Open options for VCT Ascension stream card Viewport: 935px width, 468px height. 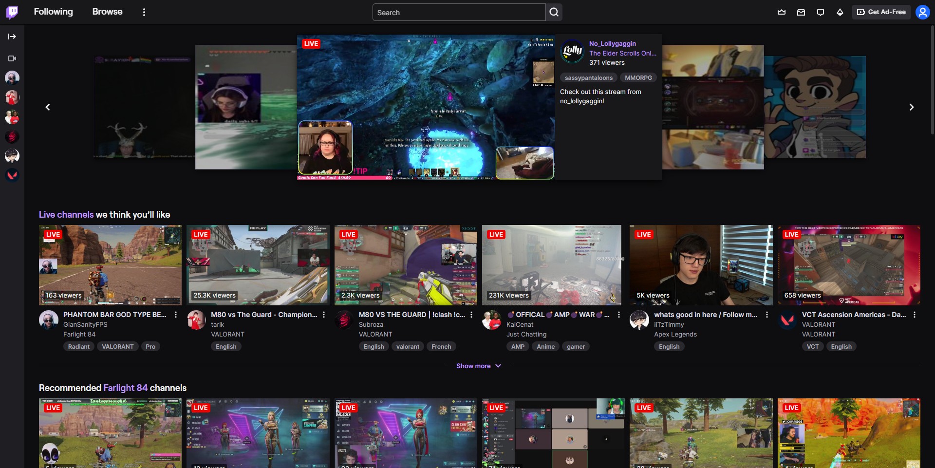pos(915,315)
